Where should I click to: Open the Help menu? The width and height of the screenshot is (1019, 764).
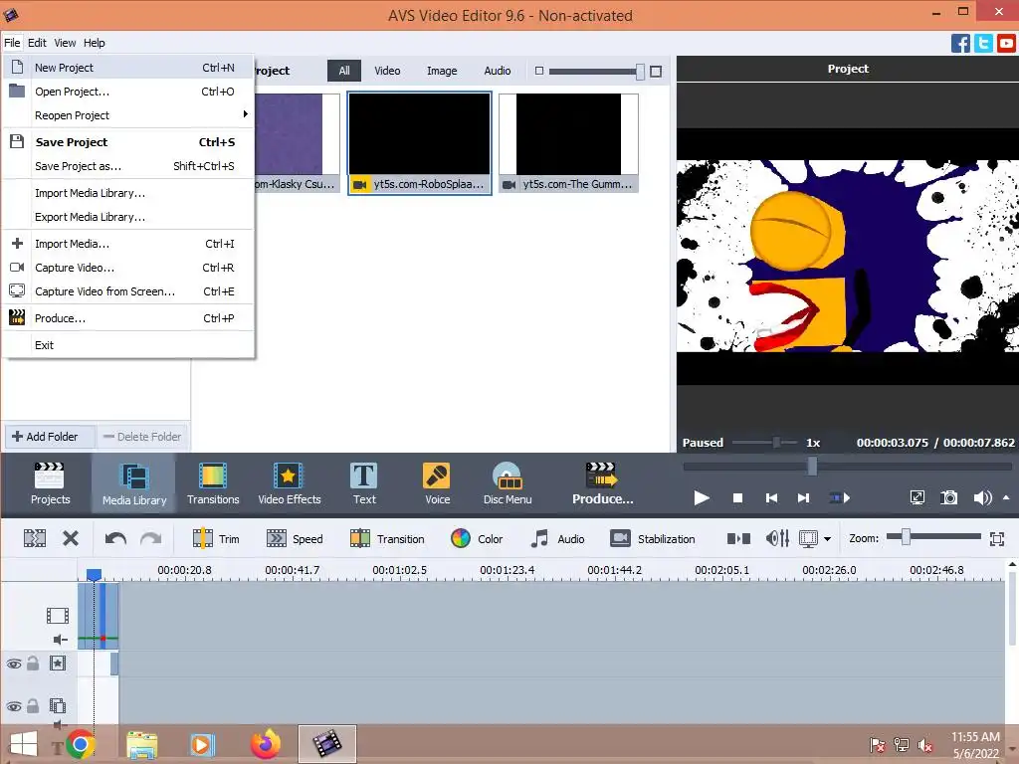[x=95, y=43]
